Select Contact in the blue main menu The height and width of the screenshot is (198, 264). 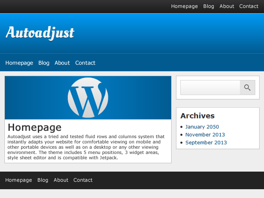click(x=85, y=63)
